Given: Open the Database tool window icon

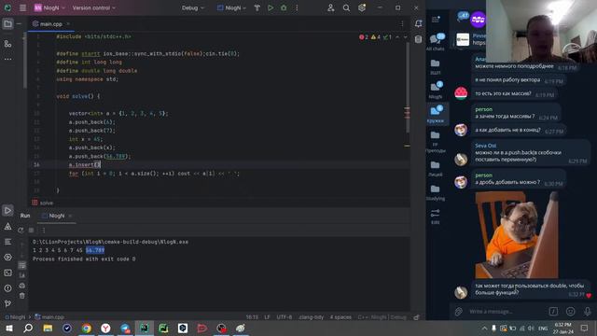Looking at the screenshot, I should coord(418,39).
